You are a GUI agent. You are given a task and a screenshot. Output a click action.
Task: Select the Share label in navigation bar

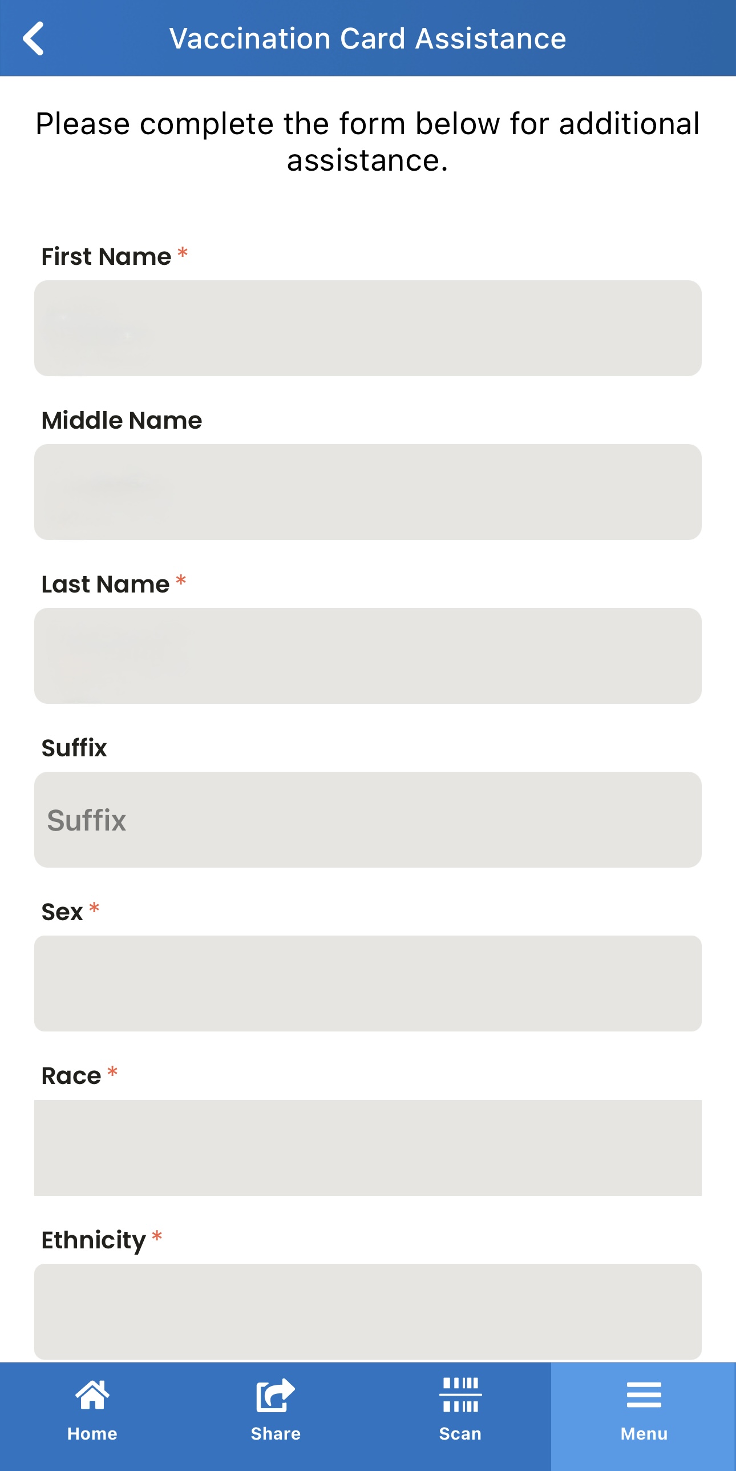coord(276,1433)
